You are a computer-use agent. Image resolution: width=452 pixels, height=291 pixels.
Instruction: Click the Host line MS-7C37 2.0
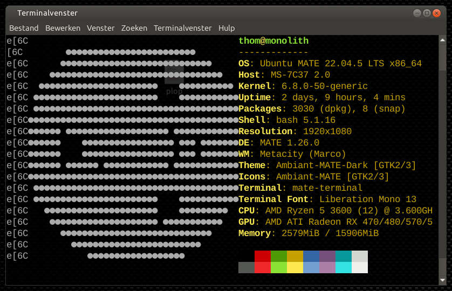pos(284,75)
